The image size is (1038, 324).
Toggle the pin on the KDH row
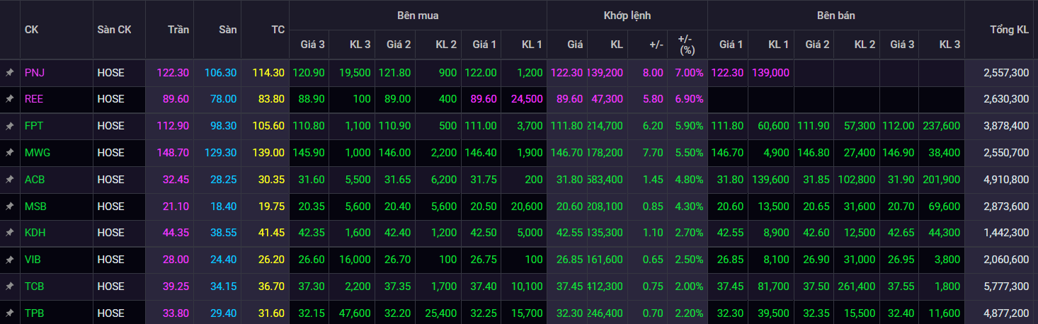[9, 233]
